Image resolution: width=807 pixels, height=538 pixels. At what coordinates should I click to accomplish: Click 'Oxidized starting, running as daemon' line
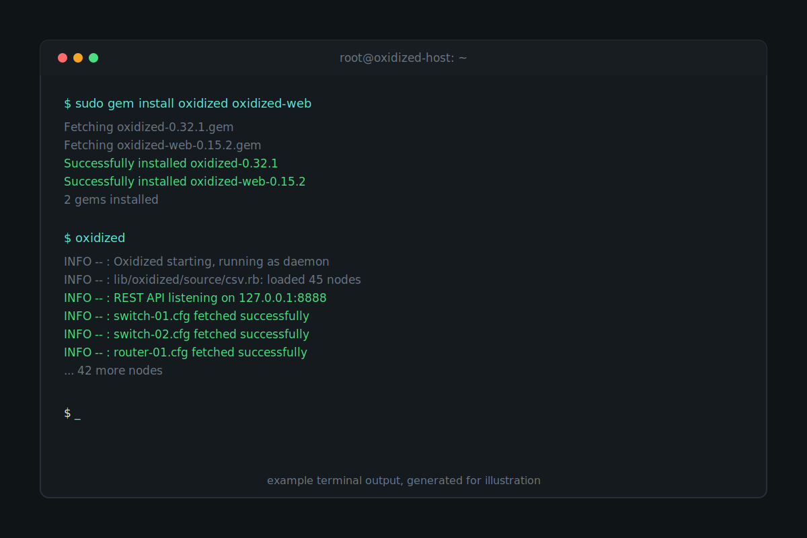[196, 262]
